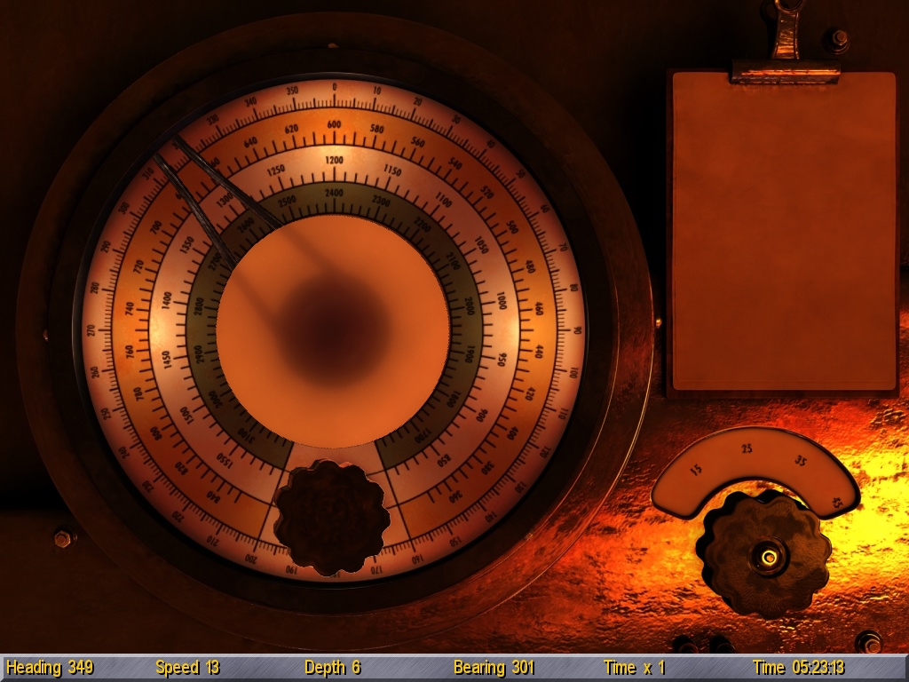Click the Speed 13 status readout
This screenshot has height=682, width=909.
point(187,668)
